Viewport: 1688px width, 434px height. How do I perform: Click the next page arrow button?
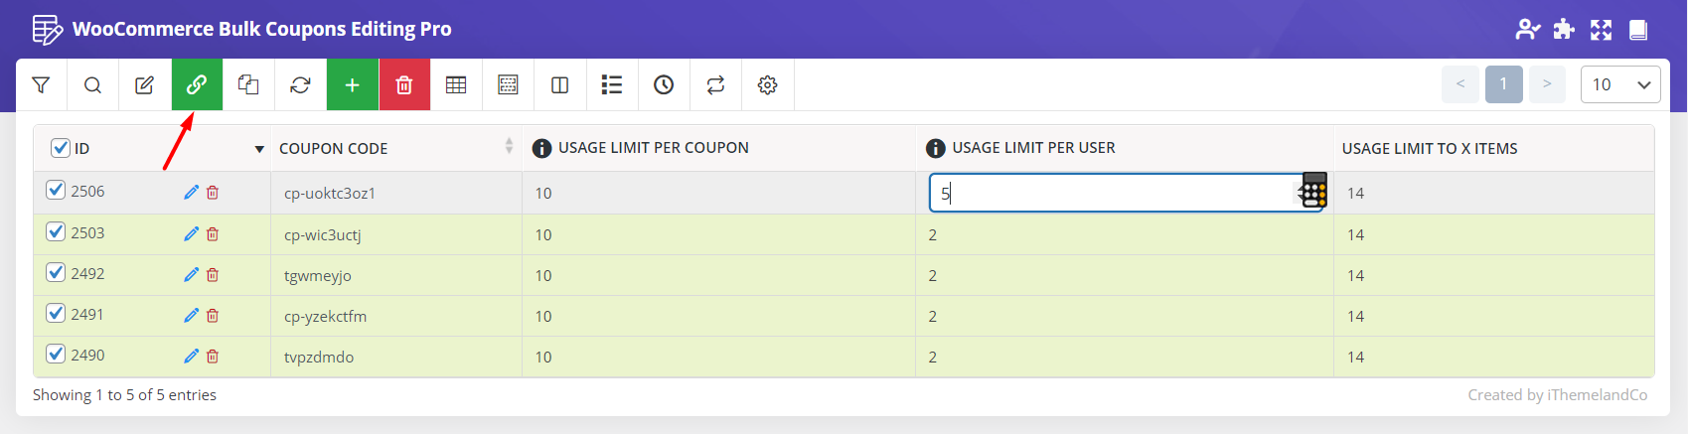point(1547,84)
